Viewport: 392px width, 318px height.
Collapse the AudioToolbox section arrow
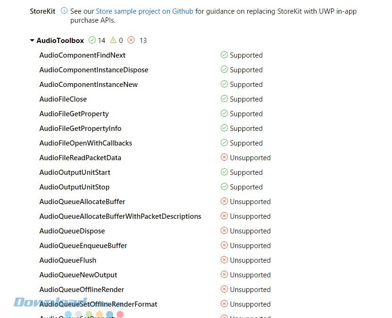[32, 41]
